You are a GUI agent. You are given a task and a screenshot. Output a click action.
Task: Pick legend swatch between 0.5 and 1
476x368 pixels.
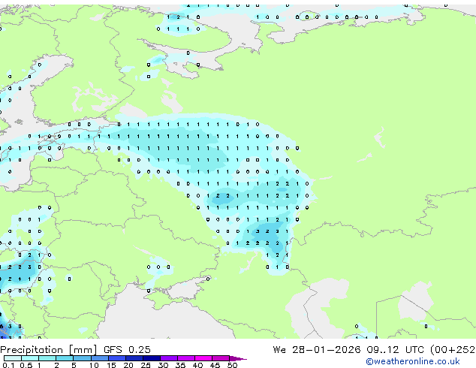[x=30, y=358]
